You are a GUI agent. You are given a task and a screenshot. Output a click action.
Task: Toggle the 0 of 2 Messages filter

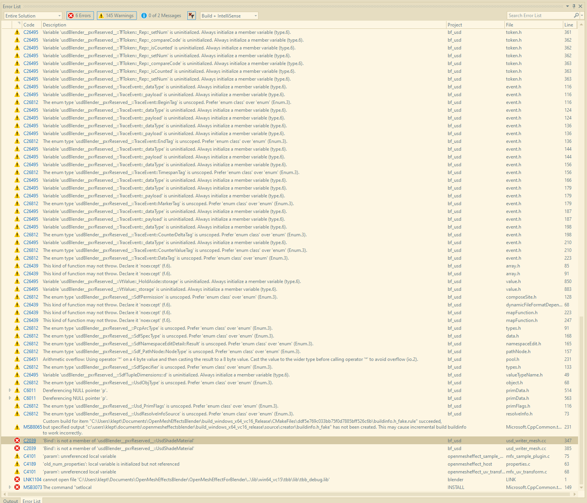161,16
